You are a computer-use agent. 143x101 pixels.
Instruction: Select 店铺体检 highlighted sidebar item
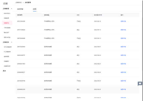(7, 23)
